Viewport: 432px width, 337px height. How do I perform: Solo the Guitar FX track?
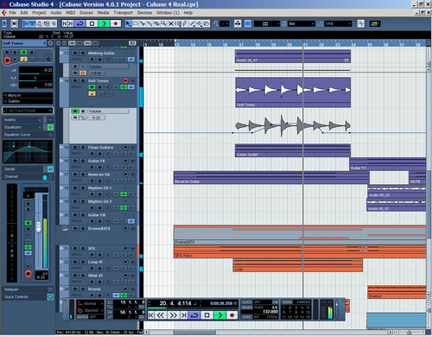tap(83, 161)
